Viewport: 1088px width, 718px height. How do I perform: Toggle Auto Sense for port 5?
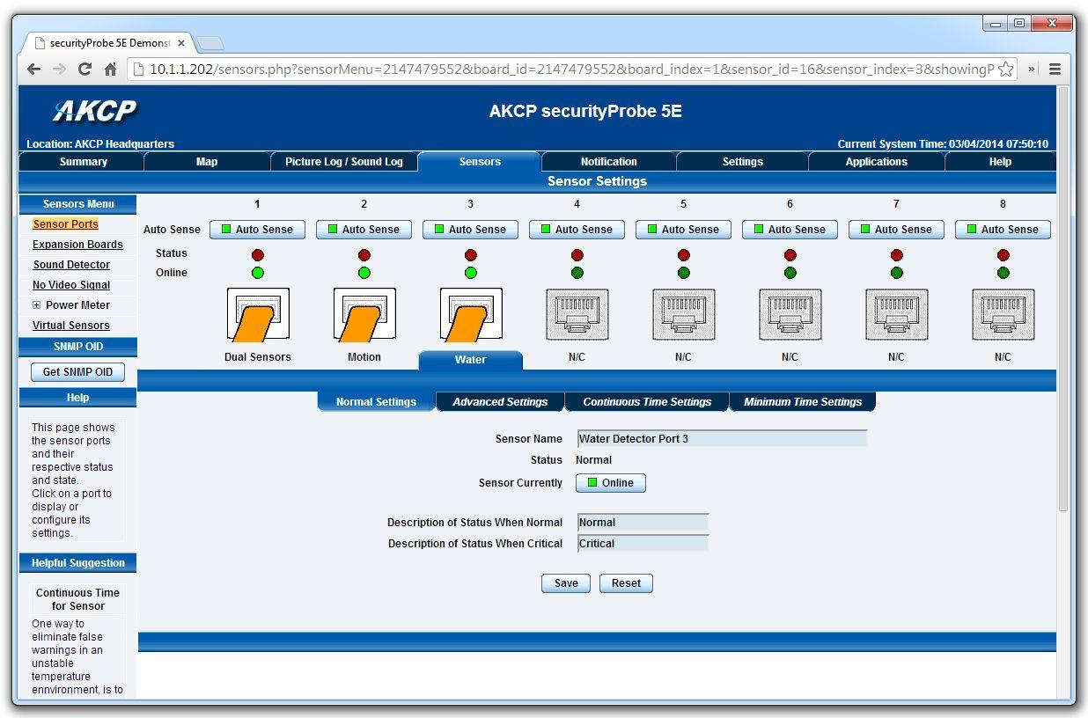[683, 230]
